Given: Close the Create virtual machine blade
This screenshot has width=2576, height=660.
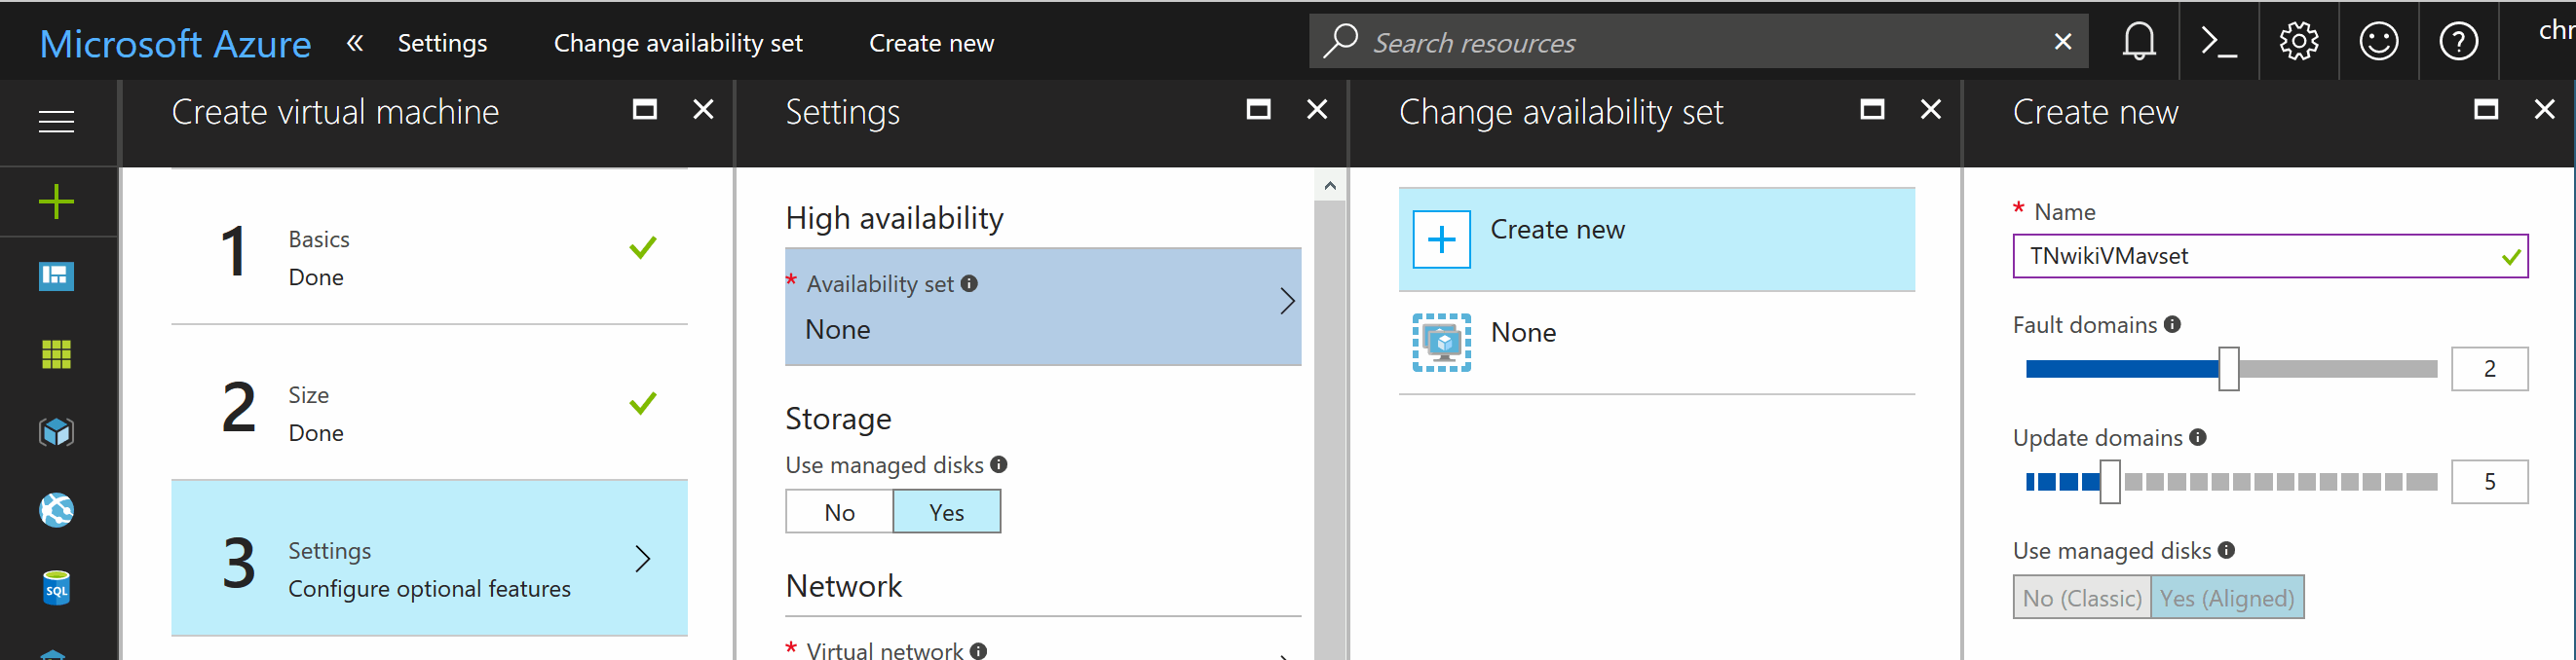Looking at the screenshot, I should (x=704, y=109).
